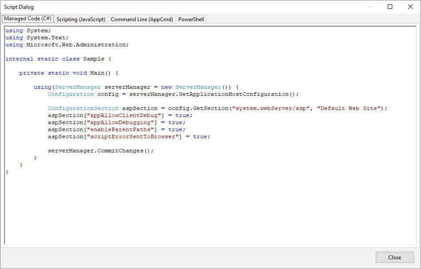
Task: Click the "system.webServer/asp" string
Action: [271, 108]
